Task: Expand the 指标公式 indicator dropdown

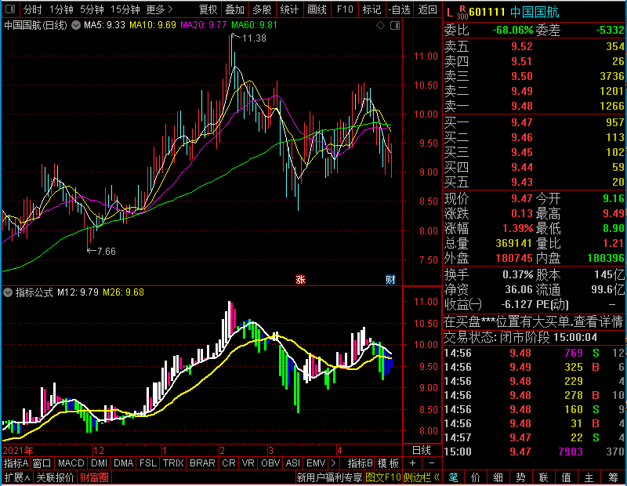Action: (x=8, y=292)
